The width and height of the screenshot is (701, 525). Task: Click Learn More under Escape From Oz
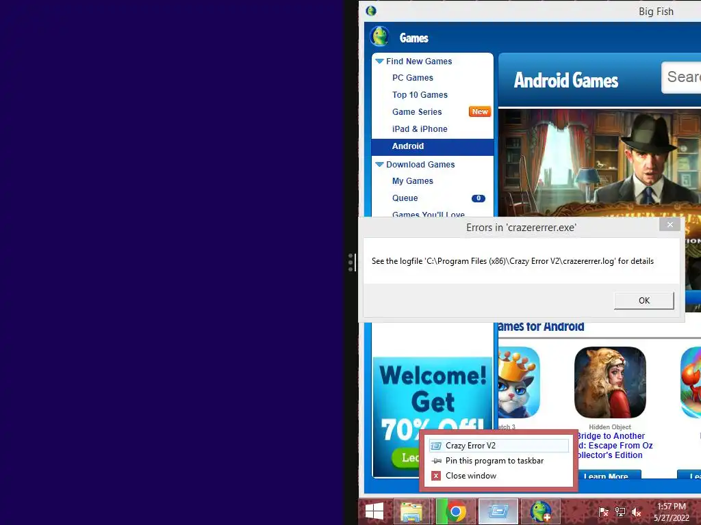(x=609, y=475)
